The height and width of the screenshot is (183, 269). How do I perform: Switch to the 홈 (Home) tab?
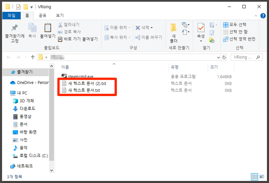click(27, 16)
